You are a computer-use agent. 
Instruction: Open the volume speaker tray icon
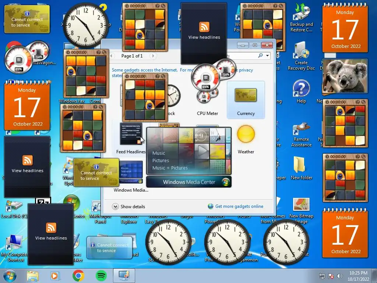point(340,276)
